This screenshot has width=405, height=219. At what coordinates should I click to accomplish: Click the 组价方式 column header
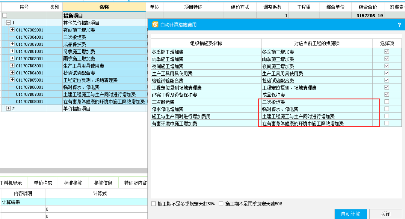[240, 7]
